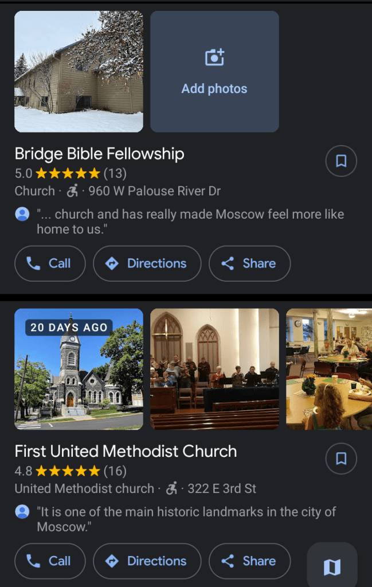Image resolution: width=372 pixels, height=587 pixels.
Task: Open First United Methodist Church title
Action: click(126, 451)
